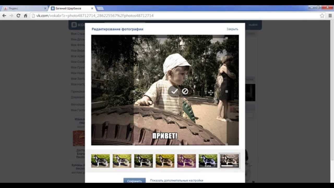Click the browser forward arrow
334x188 pixels.
[x=11, y=16]
